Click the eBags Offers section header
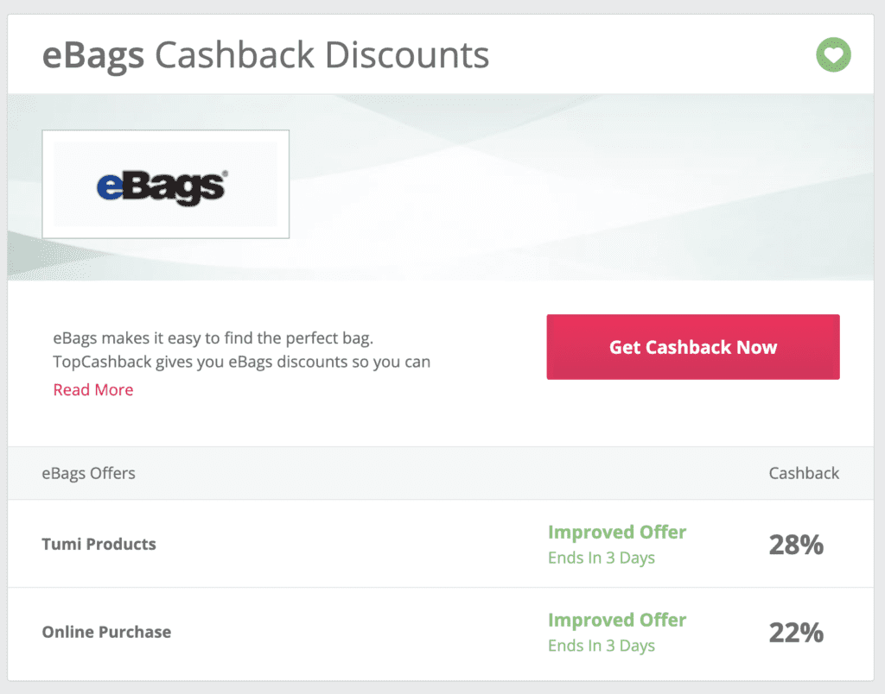The image size is (885, 694). [x=88, y=473]
